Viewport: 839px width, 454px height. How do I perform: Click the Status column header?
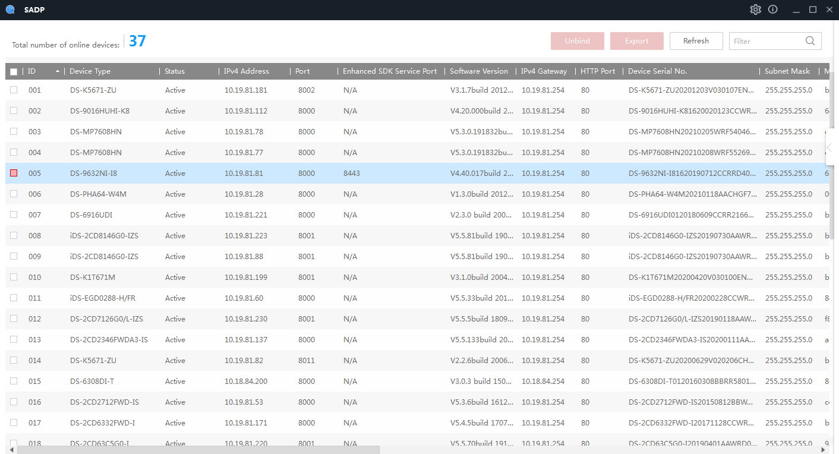point(175,71)
